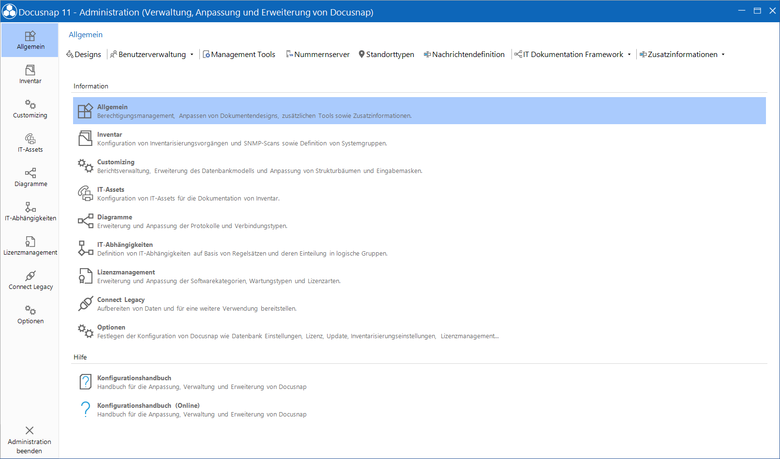This screenshot has width=780, height=459.
Task: Click the Optionen description about Datenbank Einstellungen
Action: (x=298, y=336)
